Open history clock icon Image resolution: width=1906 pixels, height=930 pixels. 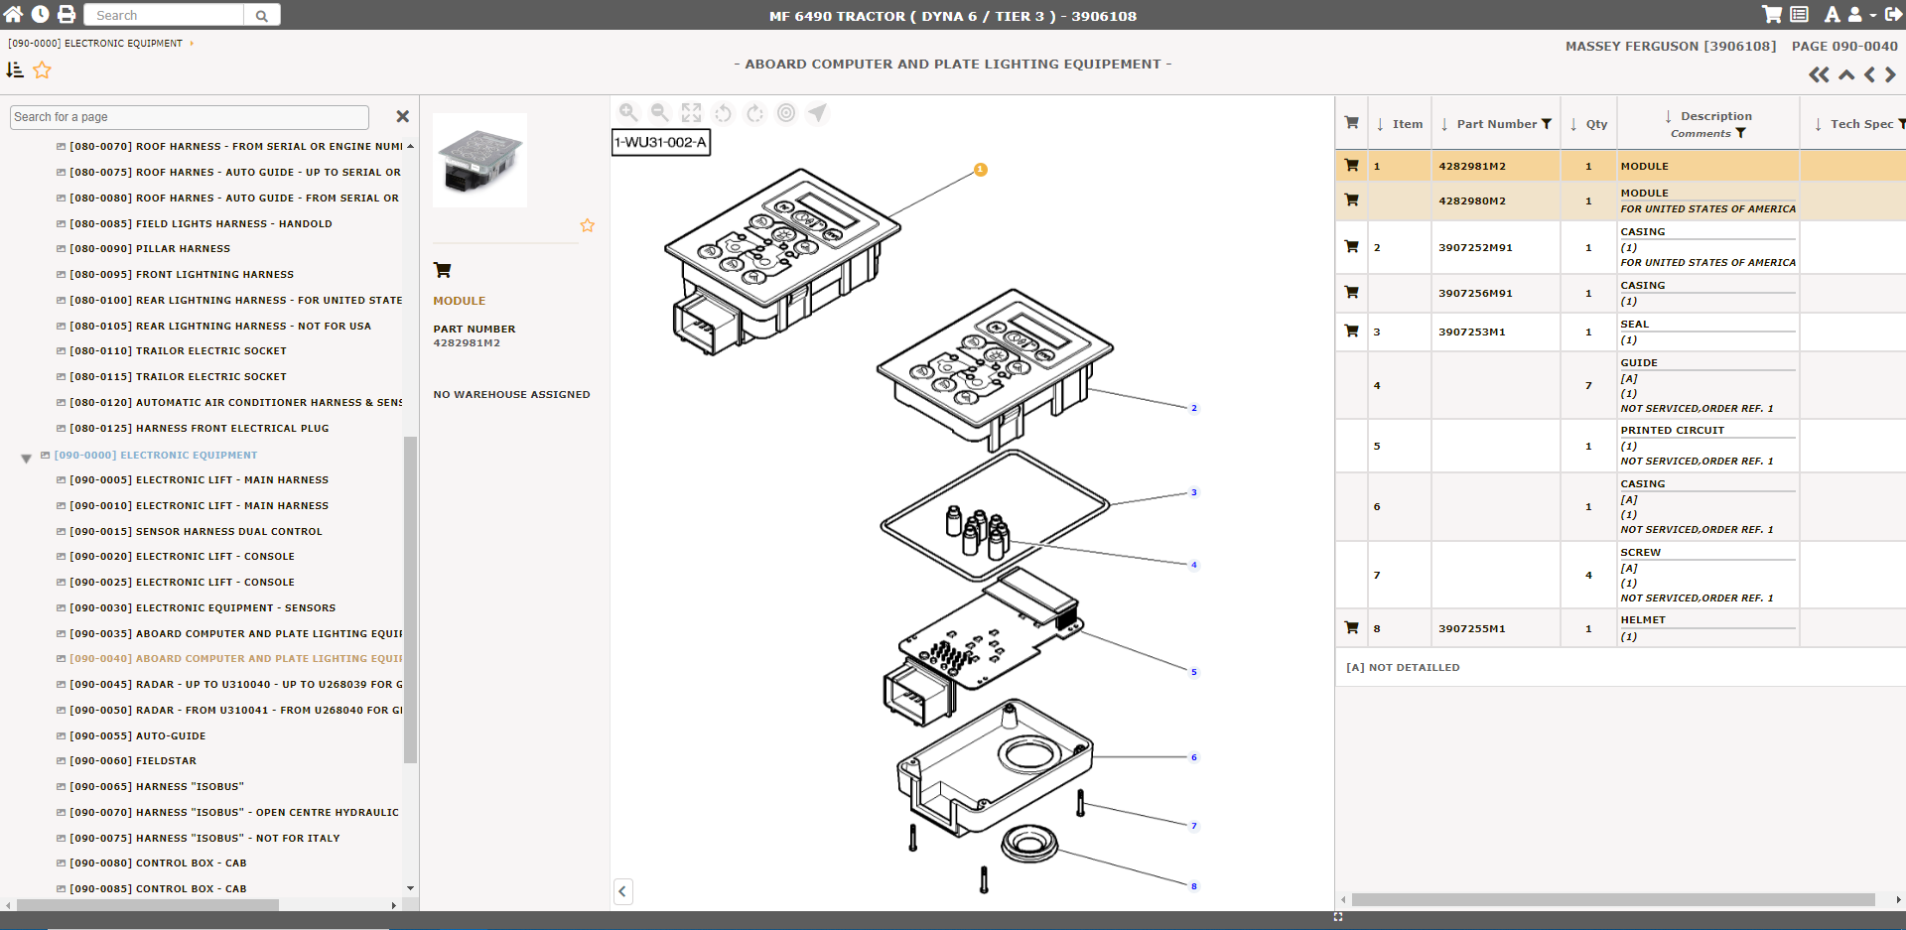click(x=40, y=15)
